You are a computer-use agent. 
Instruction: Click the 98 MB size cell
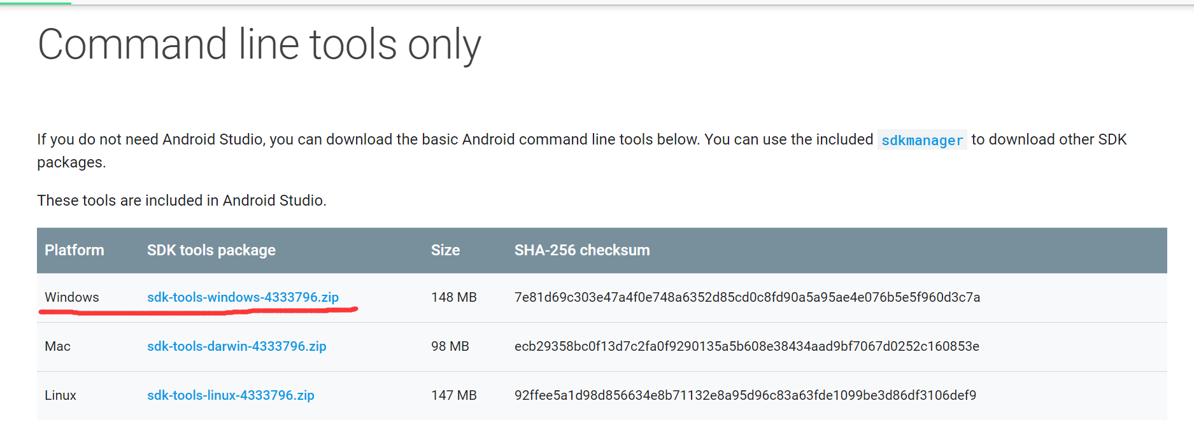[x=450, y=346]
